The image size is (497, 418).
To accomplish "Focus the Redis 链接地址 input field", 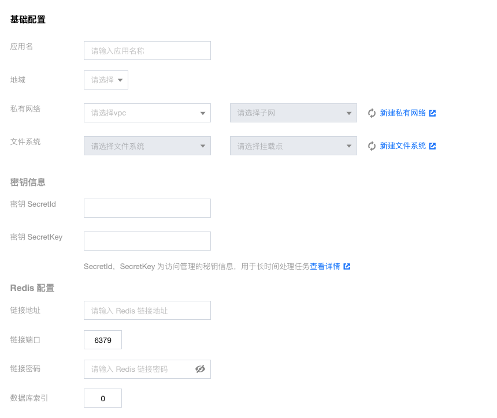I will pyautogui.click(x=147, y=311).
